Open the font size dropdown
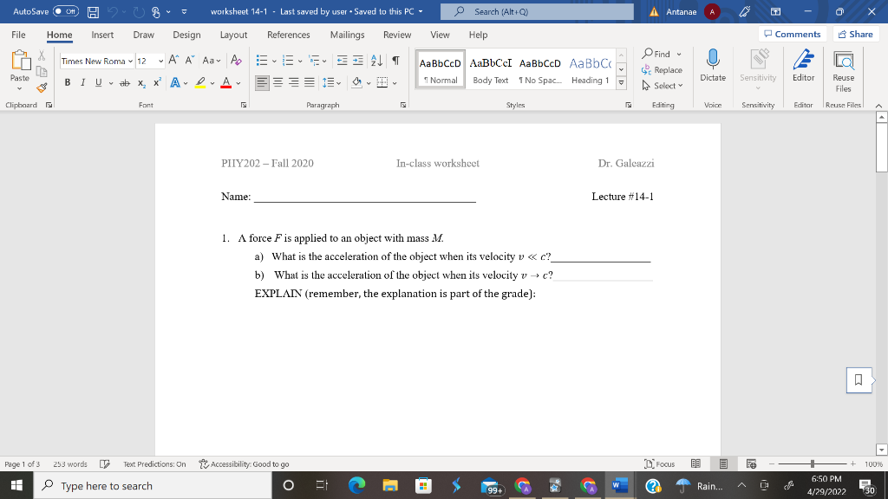This screenshot has height=499, width=888. pyautogui.click(x=160, y=62)
